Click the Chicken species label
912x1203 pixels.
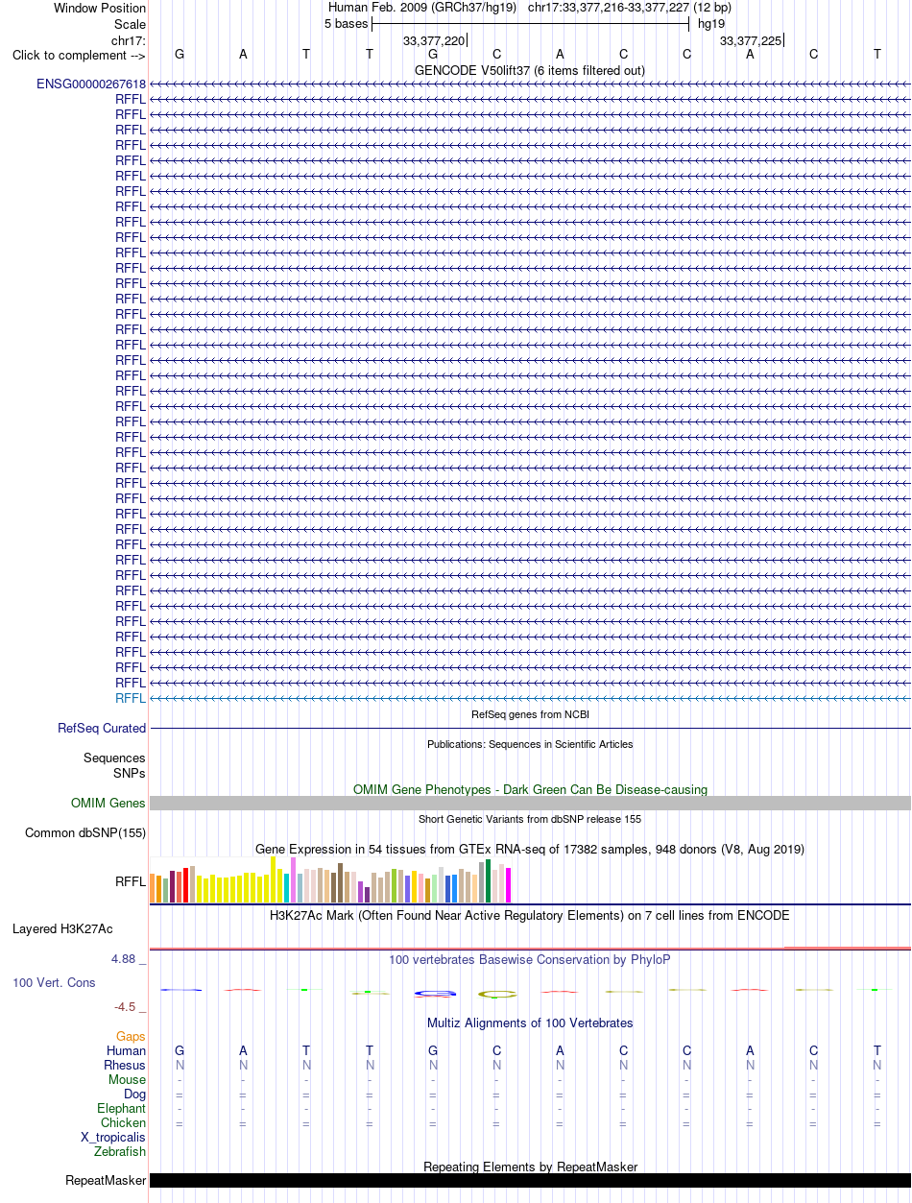124,1123
